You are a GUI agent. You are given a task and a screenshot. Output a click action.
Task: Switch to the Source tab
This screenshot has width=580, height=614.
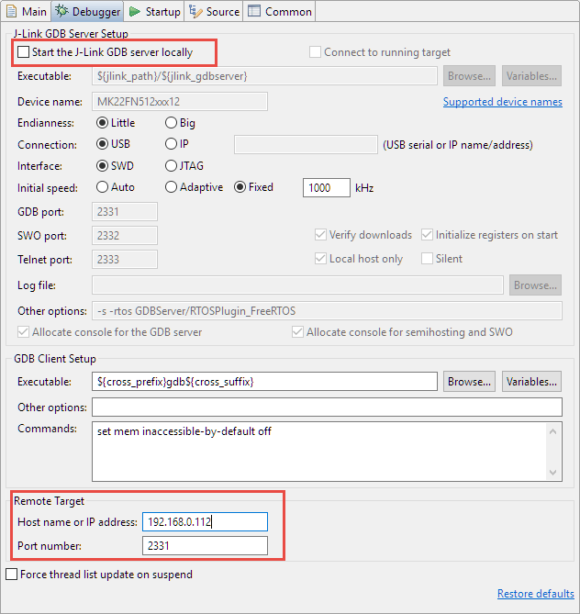coord(214,11)
